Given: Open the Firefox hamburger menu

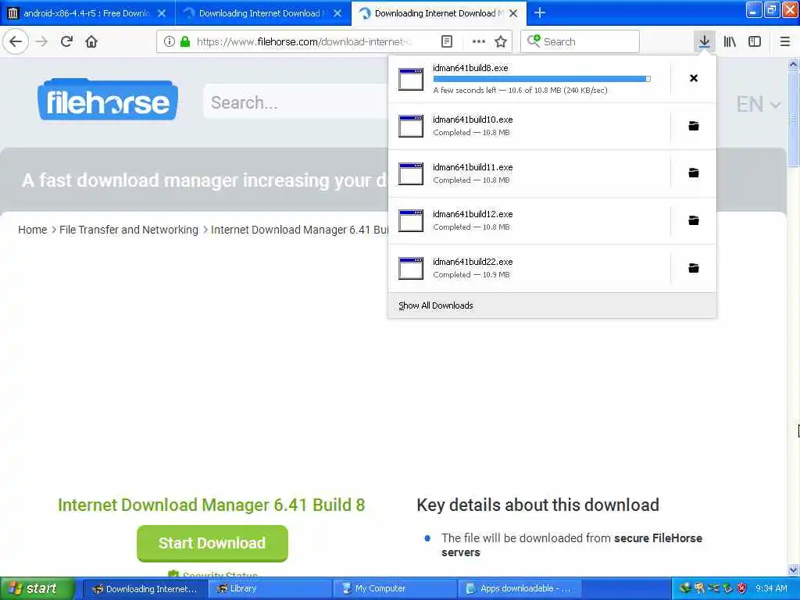Looking at the screenshot, I should tap(785, 41).
